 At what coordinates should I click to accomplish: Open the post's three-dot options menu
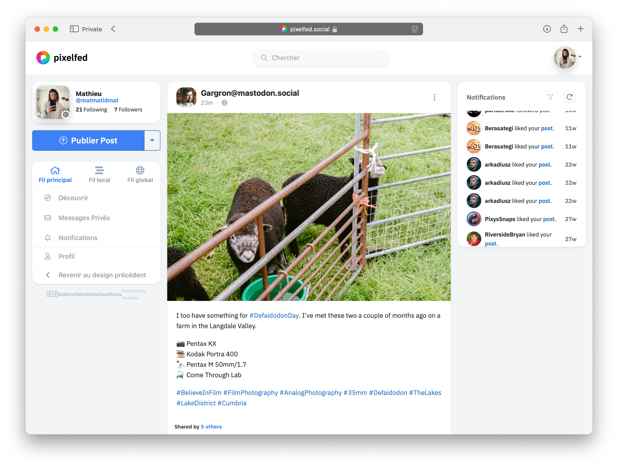(435, 97)
